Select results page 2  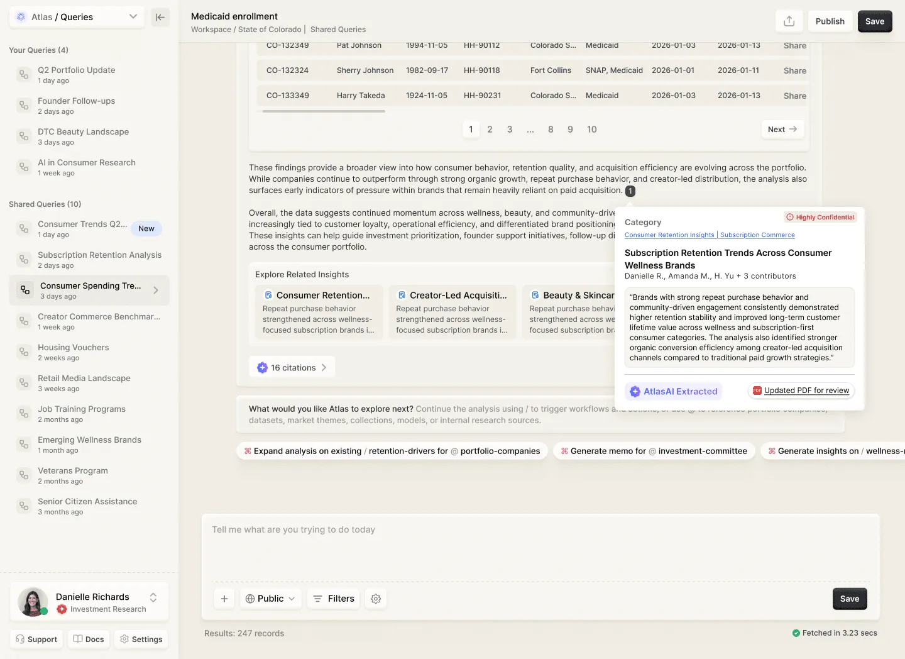490,129
